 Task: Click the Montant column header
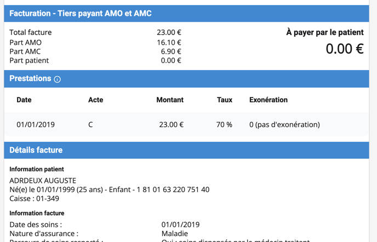170,100
